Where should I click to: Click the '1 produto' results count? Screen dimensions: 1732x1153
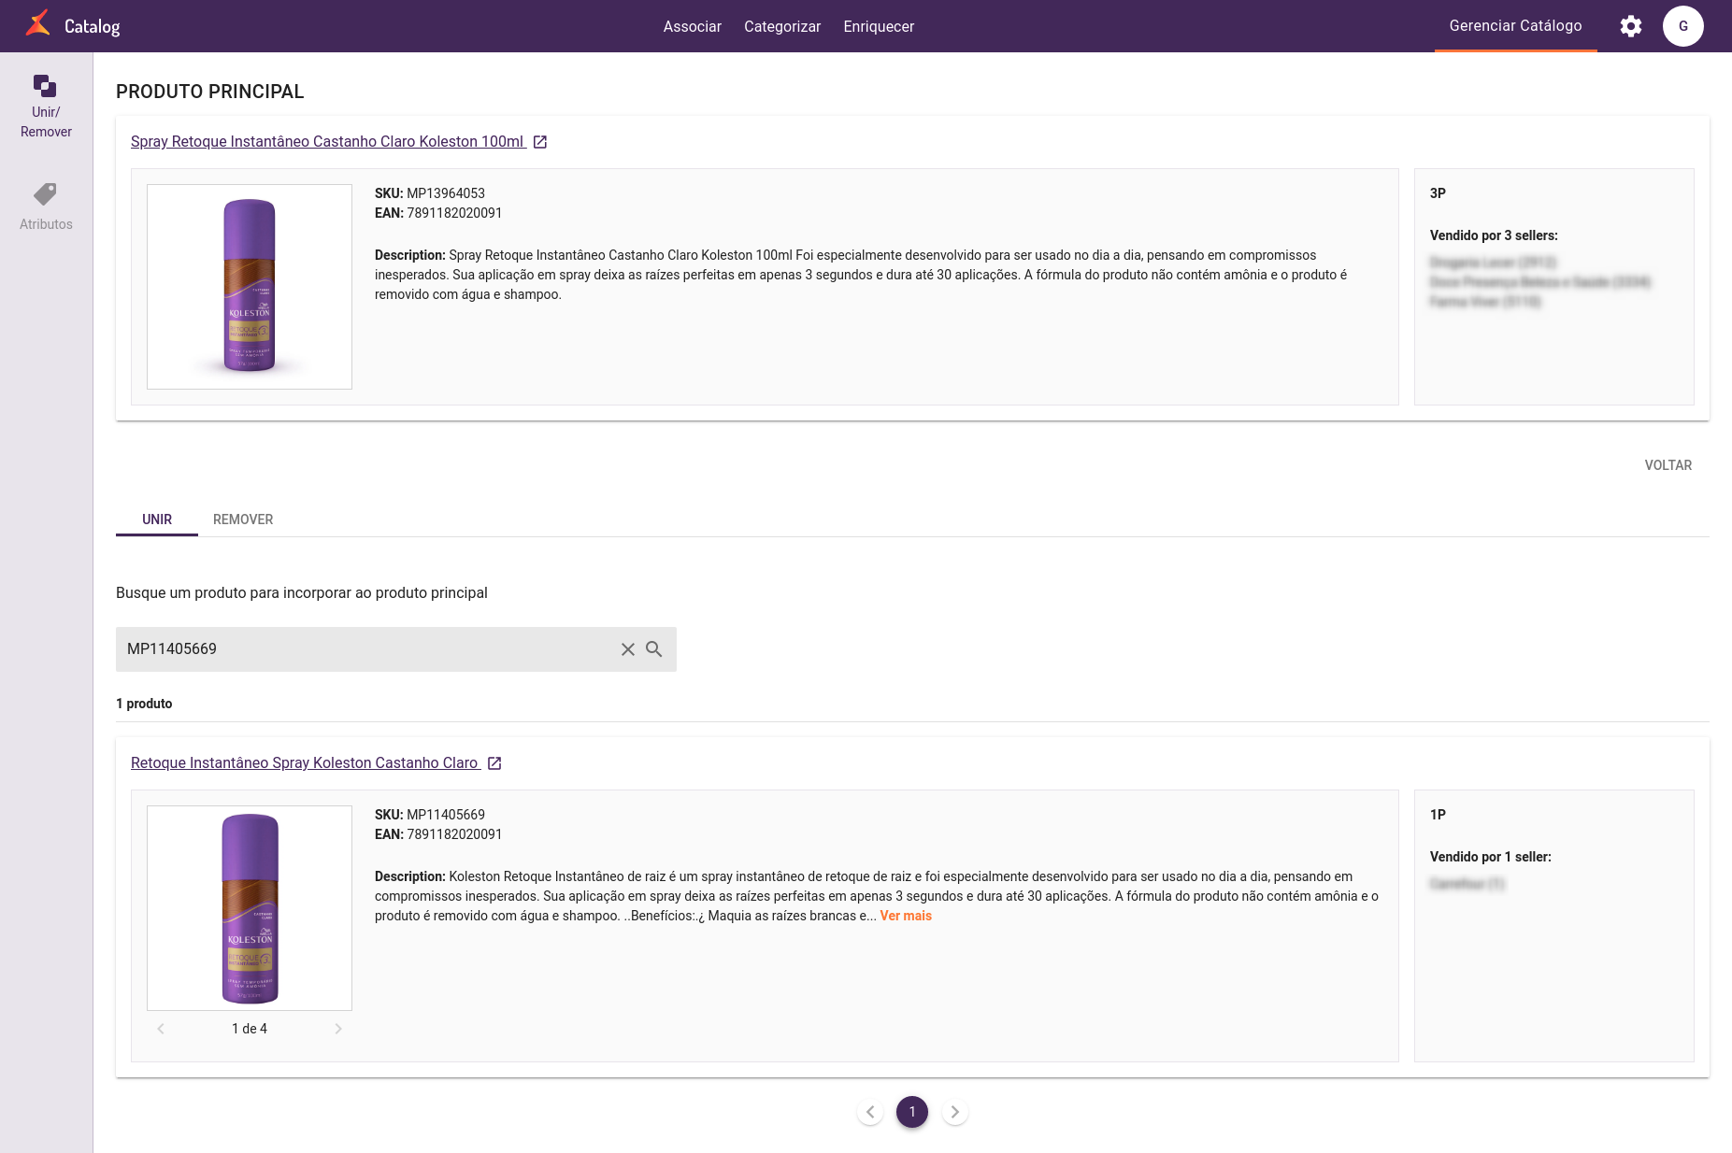[144, 704]
